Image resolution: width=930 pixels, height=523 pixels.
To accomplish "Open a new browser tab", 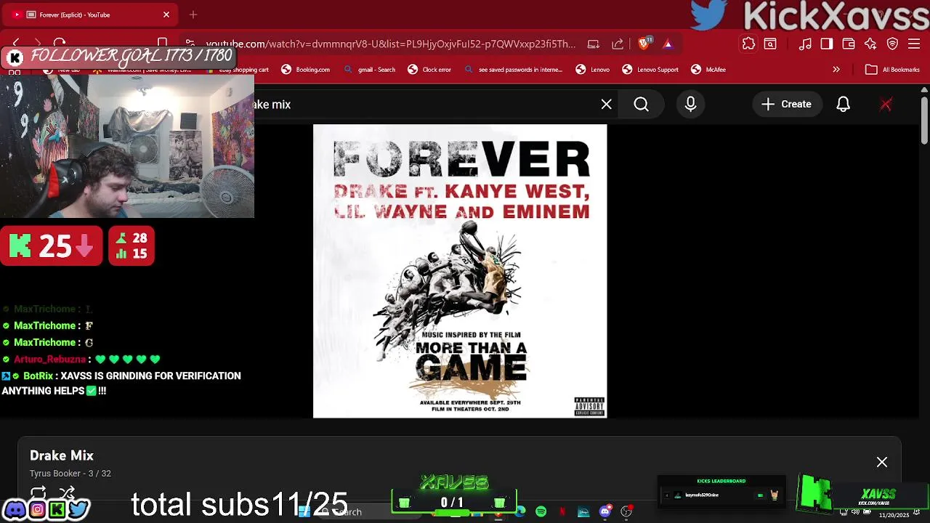I will tap(193, 15).
